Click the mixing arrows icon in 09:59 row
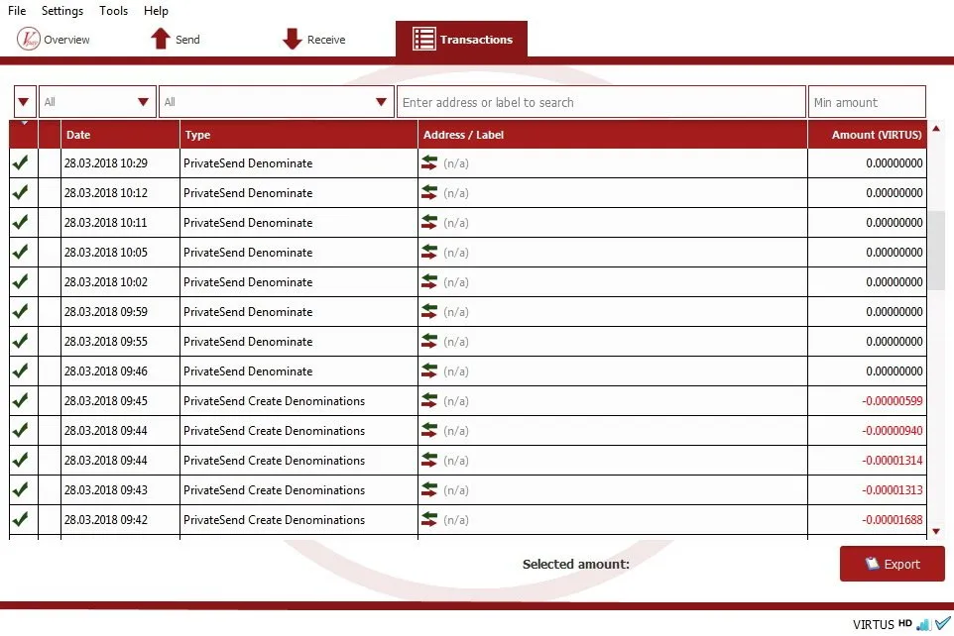This screenshot has height=636, width=954. coord(429,311)
